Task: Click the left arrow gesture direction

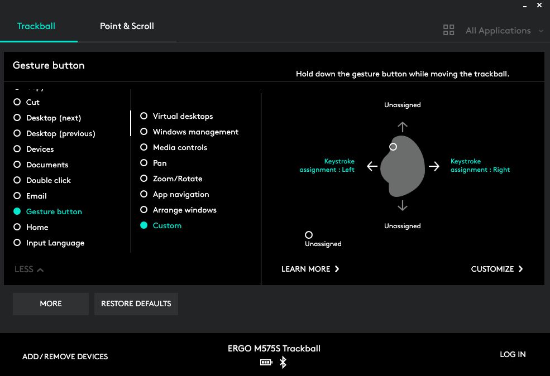Action: point(372,166)
